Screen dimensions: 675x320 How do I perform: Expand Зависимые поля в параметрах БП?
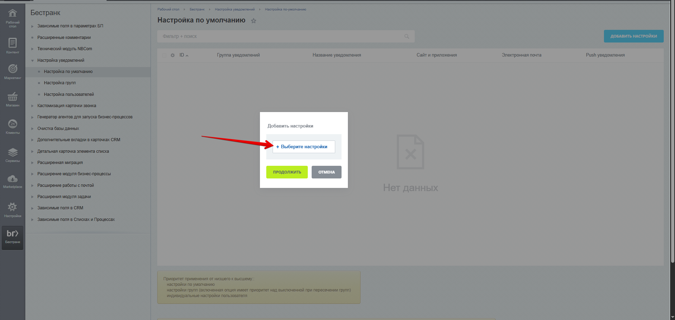point(32,26)
